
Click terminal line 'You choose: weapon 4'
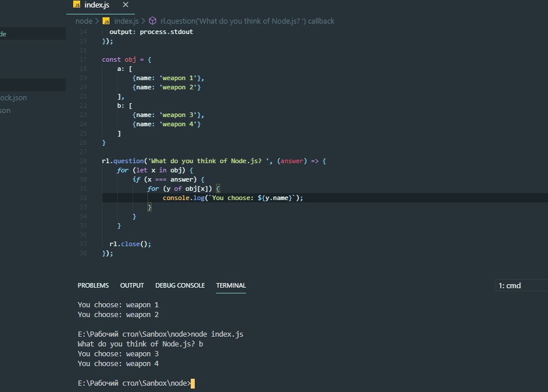point(118,364)
